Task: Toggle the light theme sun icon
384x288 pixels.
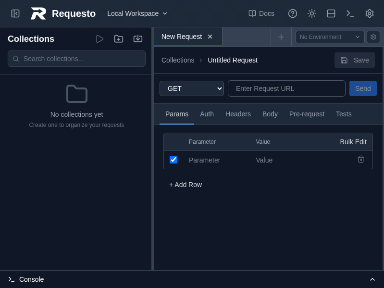Action: pos(312,13)
